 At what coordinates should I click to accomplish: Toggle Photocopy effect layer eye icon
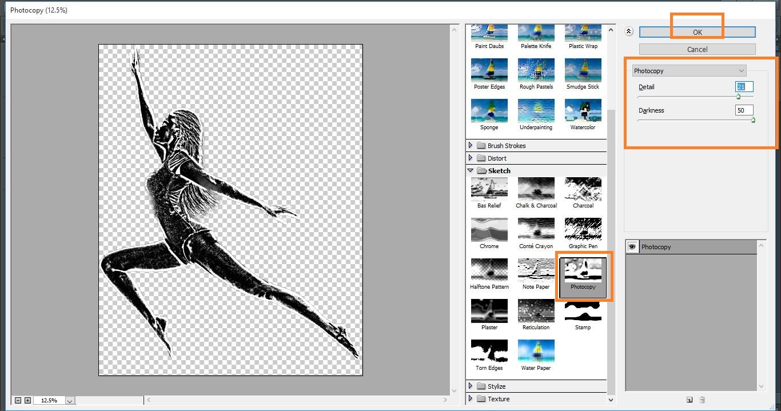(x=632, y=247)
